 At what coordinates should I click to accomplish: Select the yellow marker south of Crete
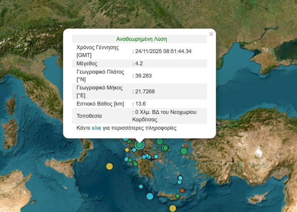pyautogui.click(x=173, y=208)
